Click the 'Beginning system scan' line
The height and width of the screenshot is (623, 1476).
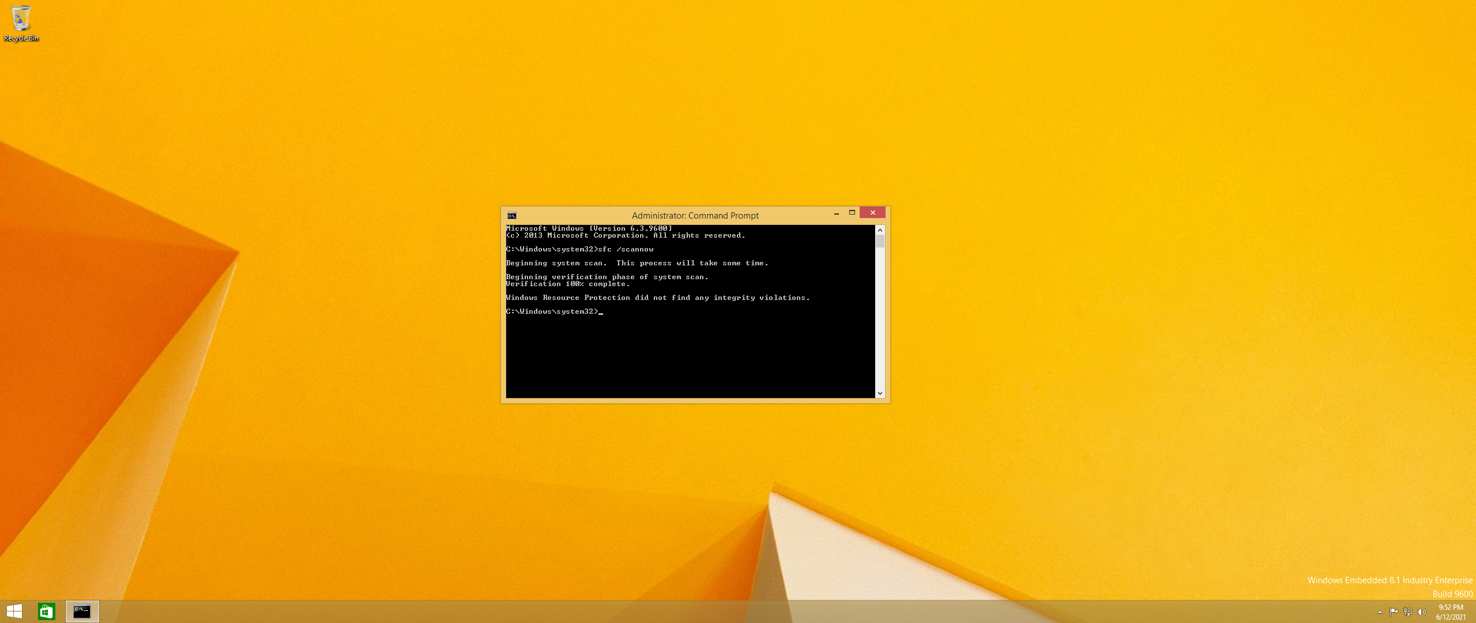(x=637, y=263)
